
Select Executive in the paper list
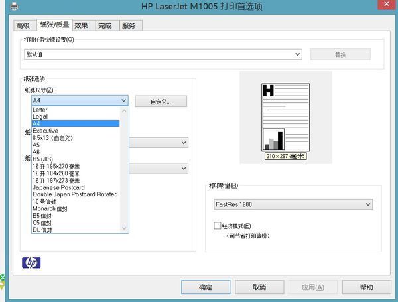(x=45, y=131)
